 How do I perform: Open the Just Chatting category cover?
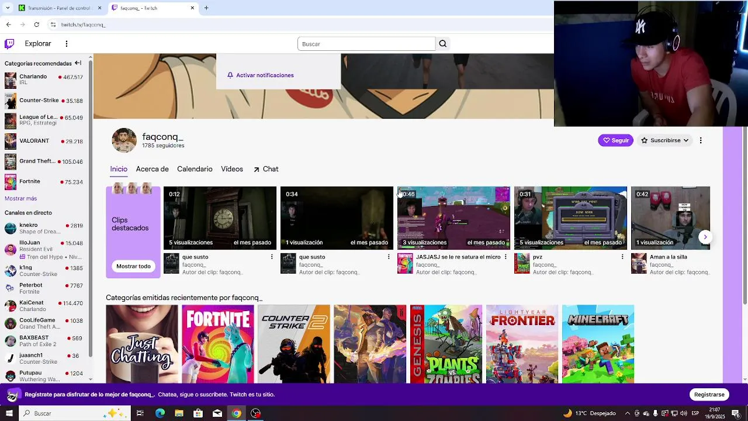tap(142, 344)
